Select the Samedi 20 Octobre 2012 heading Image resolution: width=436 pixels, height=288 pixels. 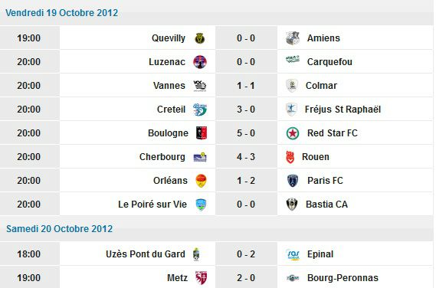point(60,229)
